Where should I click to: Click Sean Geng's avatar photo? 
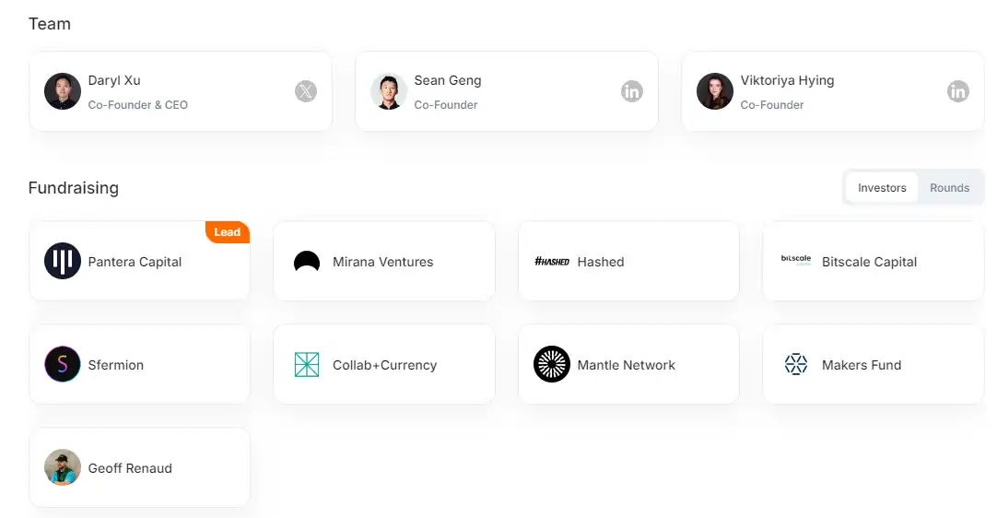[x=389, y=91]
